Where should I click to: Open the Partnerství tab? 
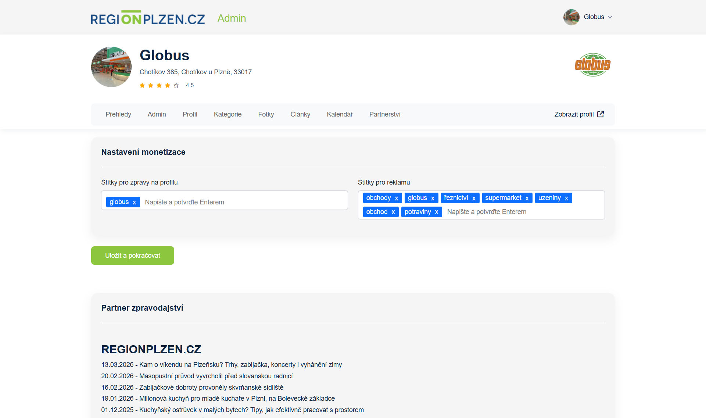385,114
